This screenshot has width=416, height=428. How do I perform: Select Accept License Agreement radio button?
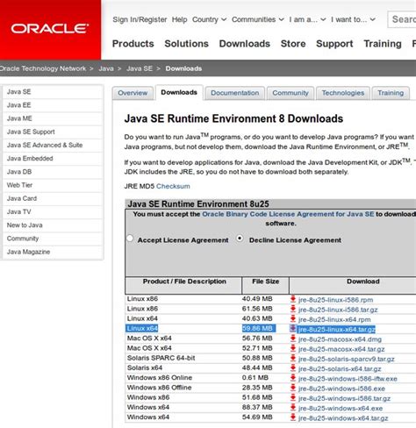pyautogui.click(x=130, y=239)
